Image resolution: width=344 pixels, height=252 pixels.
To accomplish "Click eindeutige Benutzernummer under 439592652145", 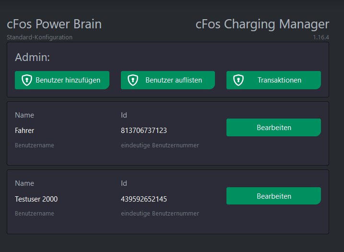I will pyautogui.click(x=160, y=214).
